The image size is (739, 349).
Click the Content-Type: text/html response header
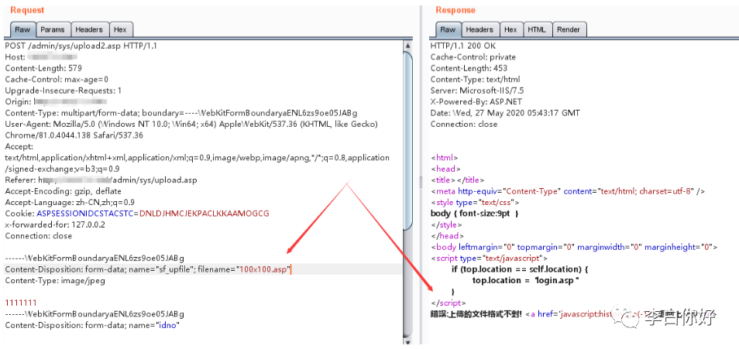pyautogui.click(x=475, y=80)
